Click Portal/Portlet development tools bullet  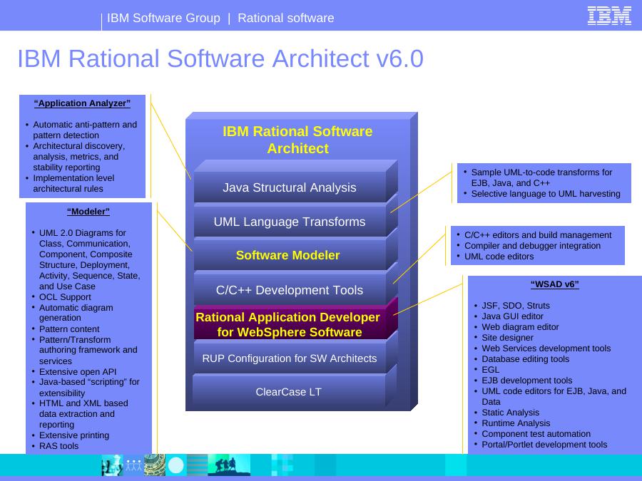pos(544,444)
